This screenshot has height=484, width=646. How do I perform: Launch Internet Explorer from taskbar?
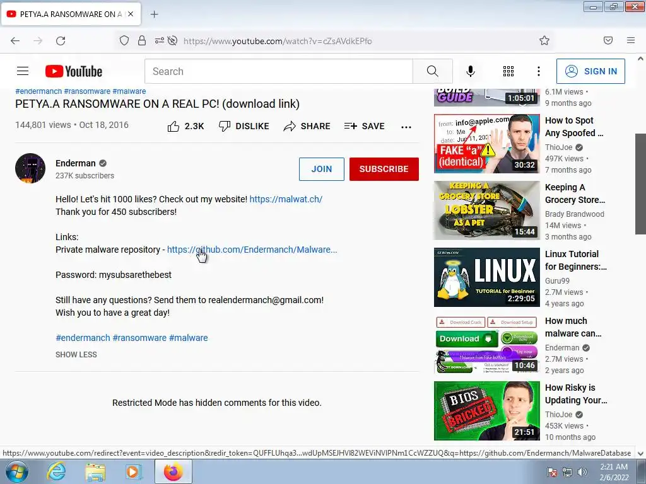(56, 471)
